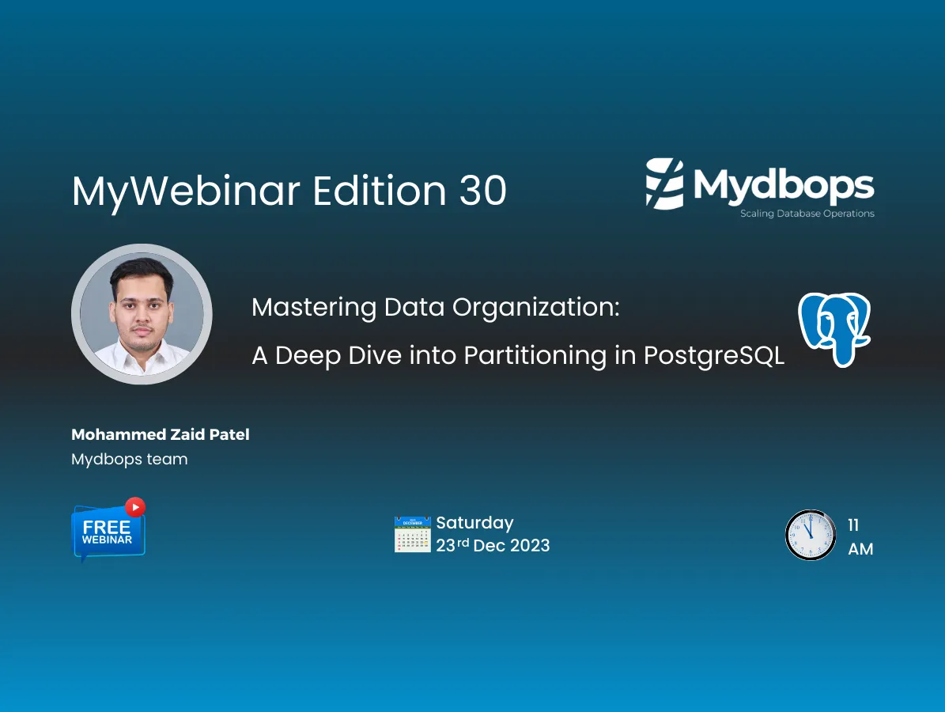Select the PostgreSQL elephant icon

pos(833,329)
